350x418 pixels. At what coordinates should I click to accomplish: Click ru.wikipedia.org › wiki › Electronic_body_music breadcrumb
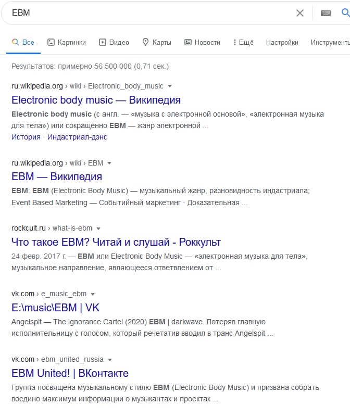[x=87, y=86]
